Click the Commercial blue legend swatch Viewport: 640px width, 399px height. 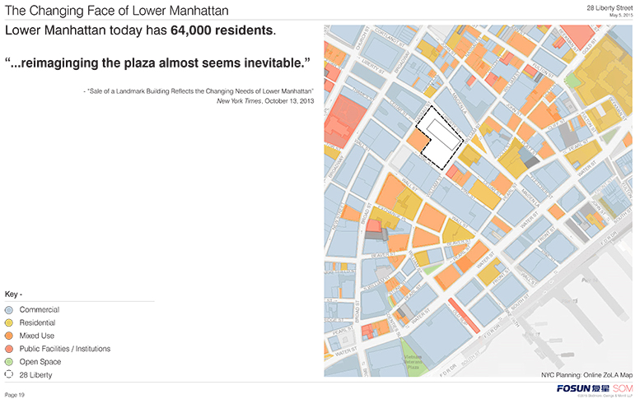point(9,310)
